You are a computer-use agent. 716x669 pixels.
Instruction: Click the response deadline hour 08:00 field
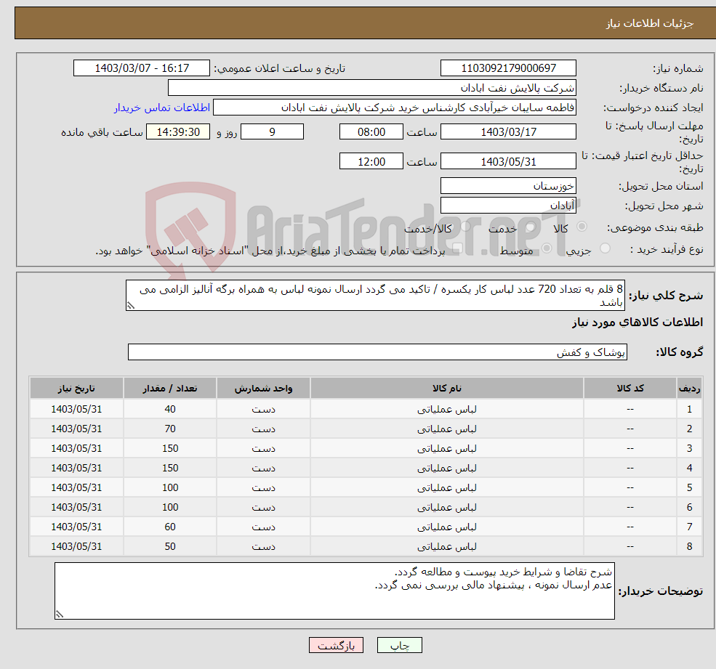[x=371, y=132]
